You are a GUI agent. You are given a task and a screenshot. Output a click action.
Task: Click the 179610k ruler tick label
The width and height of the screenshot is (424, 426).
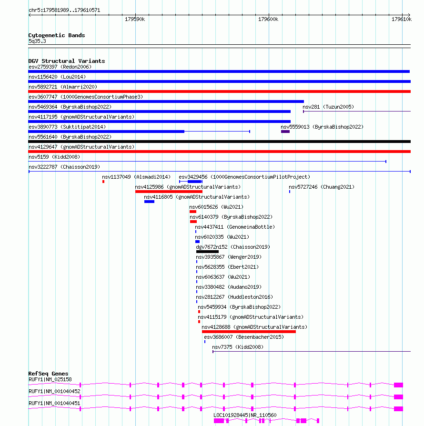point(402,19)
